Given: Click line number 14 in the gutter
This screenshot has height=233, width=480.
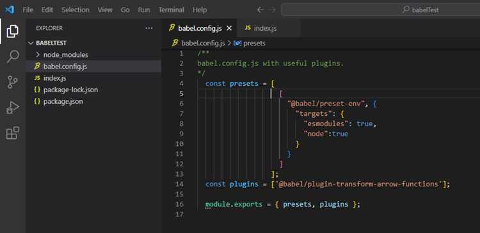Looking at the screenshot, I should coord(179,184).
